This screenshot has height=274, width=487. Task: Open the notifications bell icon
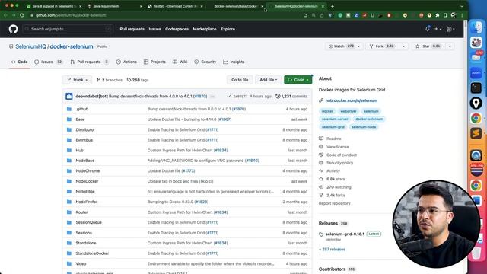click(428, 29)
